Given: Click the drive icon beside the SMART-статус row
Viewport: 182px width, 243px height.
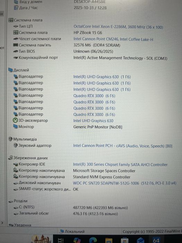Looking at the screenshot, I should (16, 190).
